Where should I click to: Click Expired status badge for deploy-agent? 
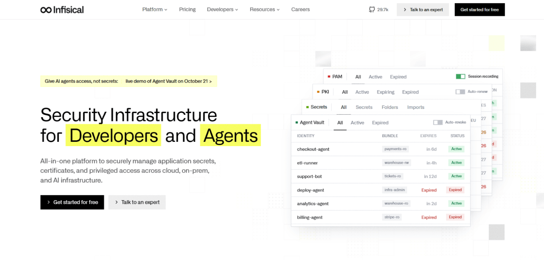click(x=456, y=190)
